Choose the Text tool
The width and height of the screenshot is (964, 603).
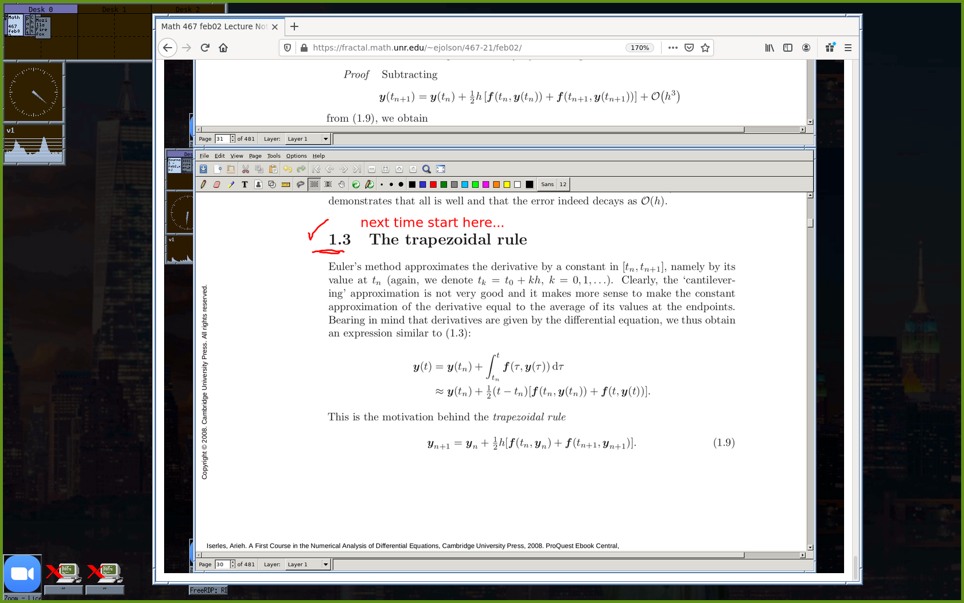tap(244, 184)
